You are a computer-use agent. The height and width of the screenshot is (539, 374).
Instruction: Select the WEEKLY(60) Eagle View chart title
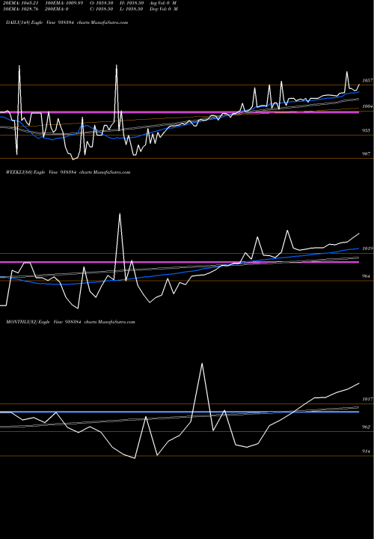tap(68, 172)
